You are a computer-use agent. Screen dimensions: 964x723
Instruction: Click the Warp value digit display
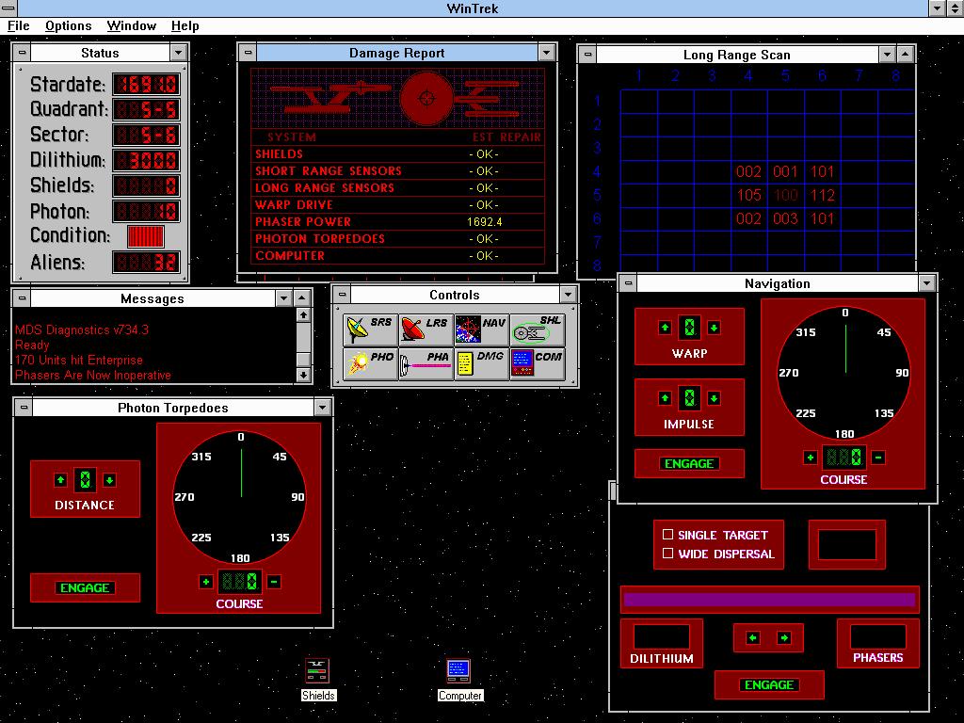pos(689,328)
